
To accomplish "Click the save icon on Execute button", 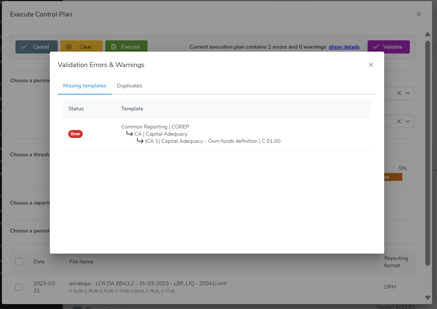I will [114, 47].
